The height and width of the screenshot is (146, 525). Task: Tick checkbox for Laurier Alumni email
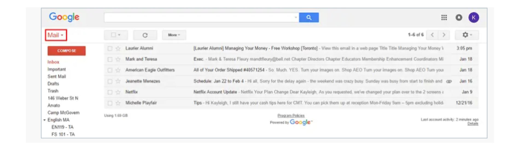point(110,48)
